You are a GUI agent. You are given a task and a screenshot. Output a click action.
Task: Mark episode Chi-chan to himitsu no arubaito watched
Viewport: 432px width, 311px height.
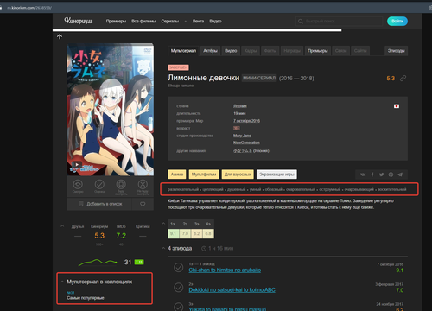tap(178, 268)
